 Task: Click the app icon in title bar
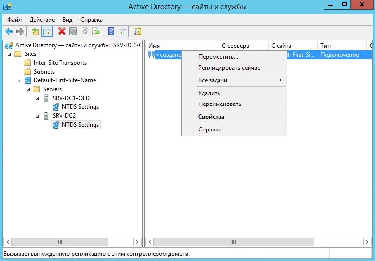(x=7, y=6)
